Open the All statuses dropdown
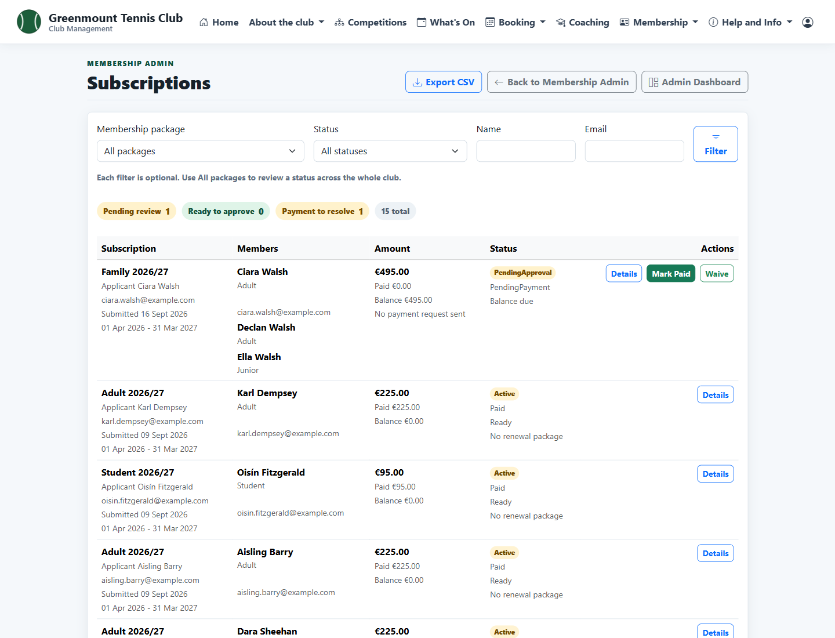This screenshot has width=835, height=638. pos(390,151)
